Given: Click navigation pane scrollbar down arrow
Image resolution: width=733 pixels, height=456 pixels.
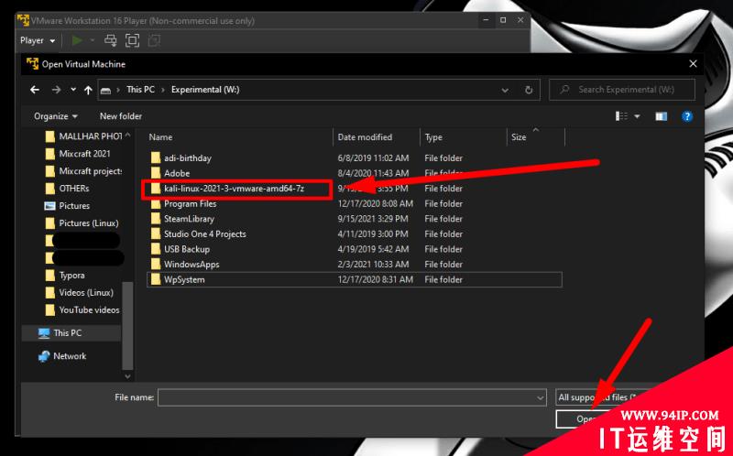Looking at the screenshot, I should tap(127, 376).
